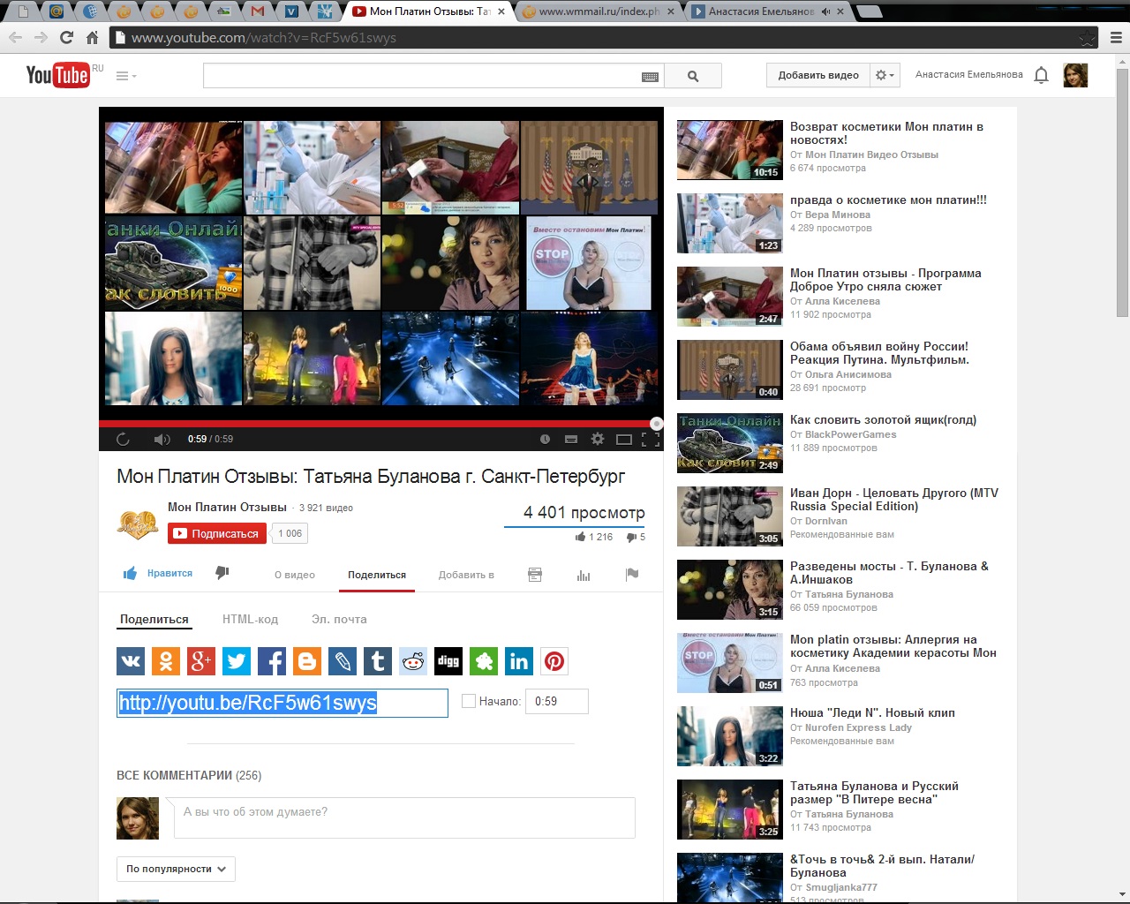Switch to 'HTML-код' sub-tab

pos(250,619)
